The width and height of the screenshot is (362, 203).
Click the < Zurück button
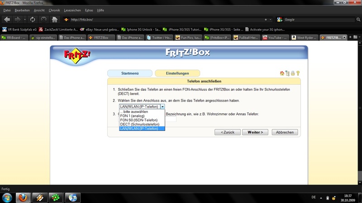[228, 132]
